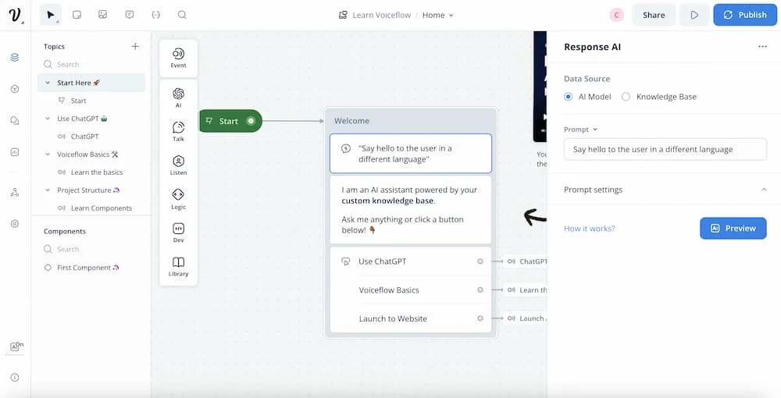
Task: Collapse the Prompt settings section
Action: (x=764, y=190)
